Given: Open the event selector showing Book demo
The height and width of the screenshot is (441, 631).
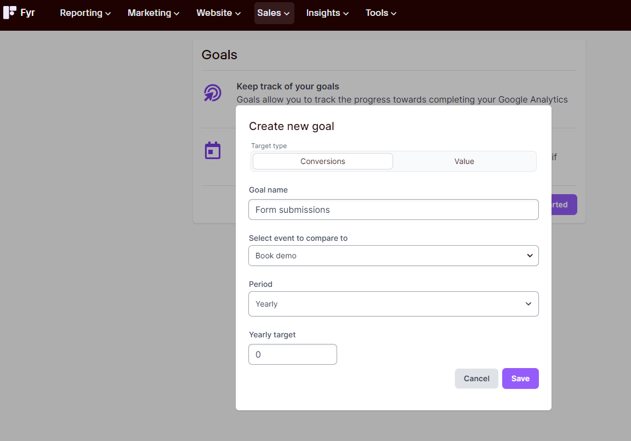Looking at the screenshot, I should coord(393,256).
